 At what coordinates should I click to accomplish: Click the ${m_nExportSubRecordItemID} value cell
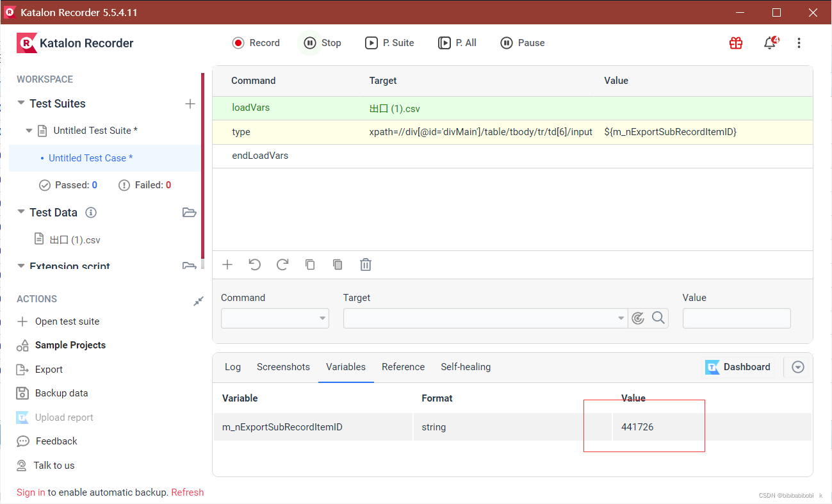click(x=670, y=132)
